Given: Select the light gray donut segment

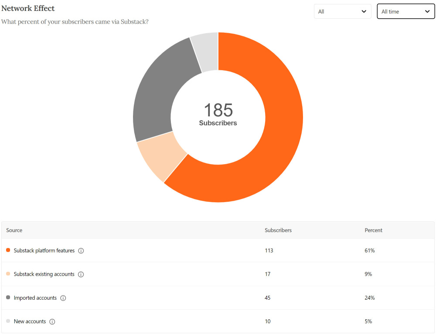Looking at the screenshot, I should click(206, 51).
